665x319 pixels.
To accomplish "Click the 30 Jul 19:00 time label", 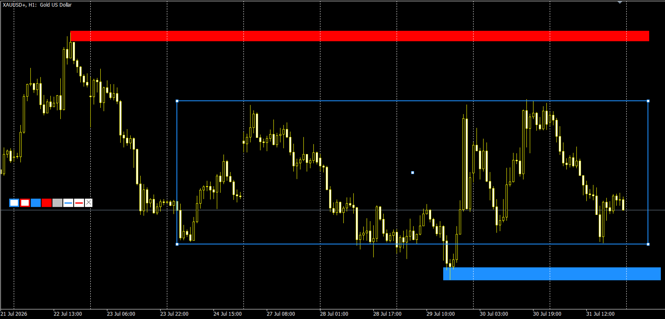I will point(547,314).
